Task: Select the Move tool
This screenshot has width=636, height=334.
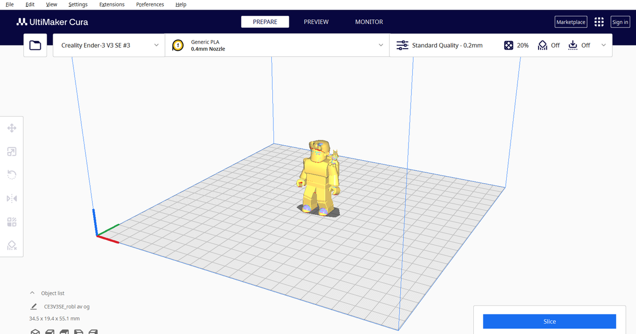Action: pyautogui.click(x=12, y=128)
